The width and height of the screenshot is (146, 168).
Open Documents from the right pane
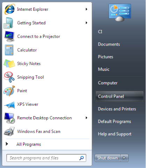109,44
